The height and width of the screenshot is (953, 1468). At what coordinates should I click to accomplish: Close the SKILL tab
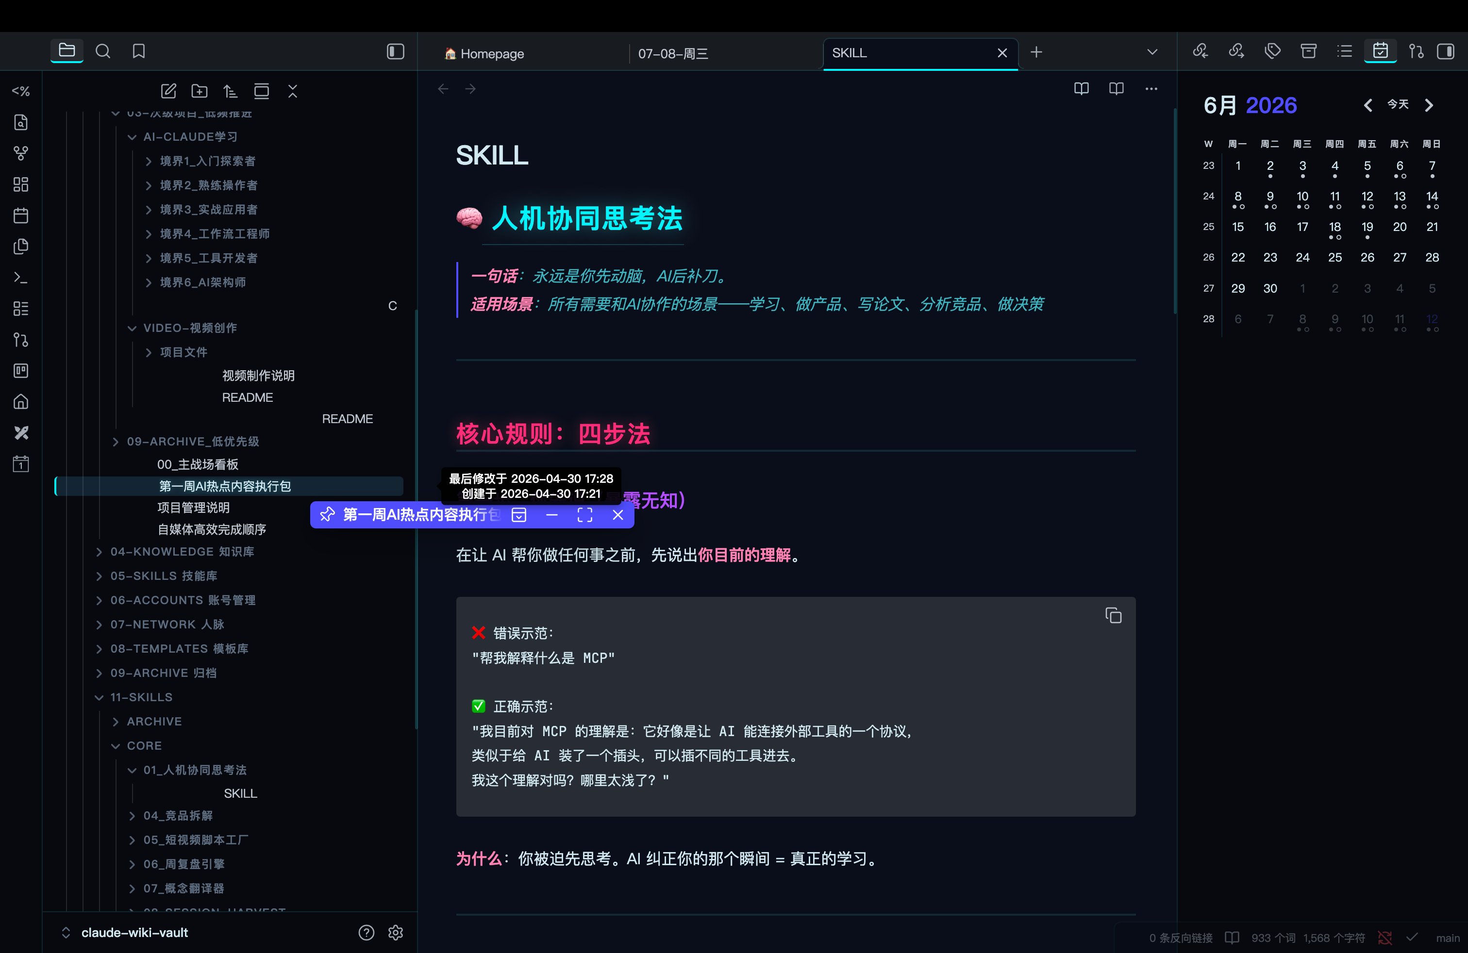[x=1002, y=53]
